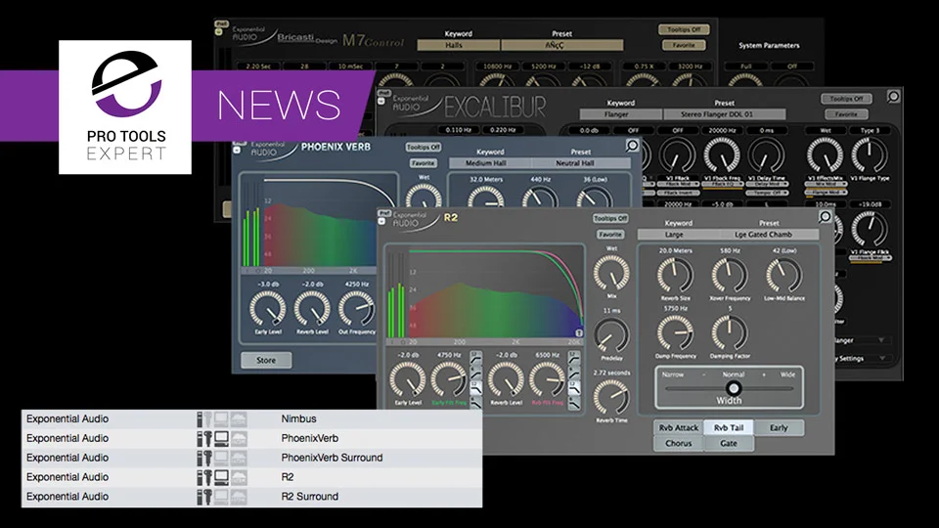Click the cloud icon in the Nimbus row

point(239,419)
